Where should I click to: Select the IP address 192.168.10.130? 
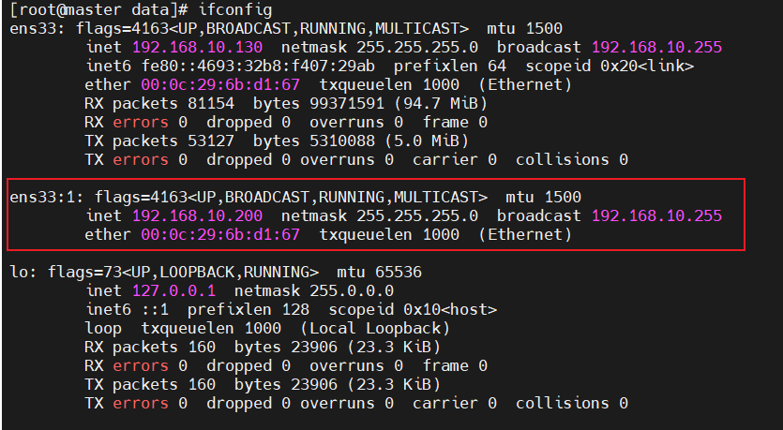point(197,48)
